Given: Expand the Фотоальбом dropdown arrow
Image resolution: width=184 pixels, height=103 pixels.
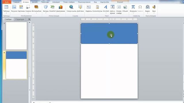Looking at the screenshot, I should 37,13.
